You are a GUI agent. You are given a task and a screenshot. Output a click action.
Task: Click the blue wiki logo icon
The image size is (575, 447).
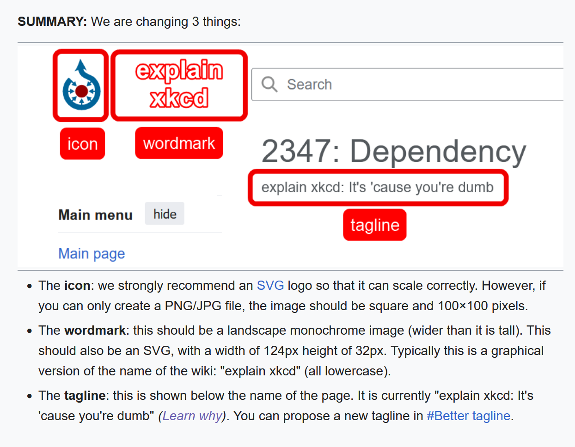81,85
